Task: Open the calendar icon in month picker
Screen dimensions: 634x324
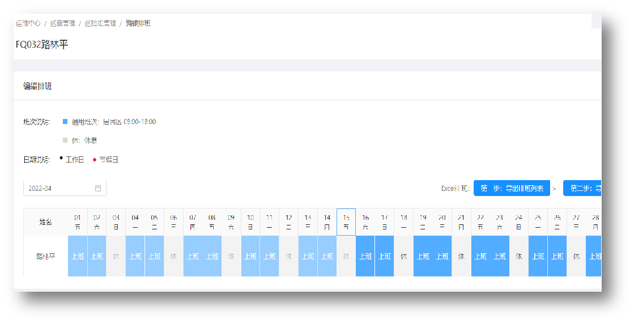Action: pos(97,188)
